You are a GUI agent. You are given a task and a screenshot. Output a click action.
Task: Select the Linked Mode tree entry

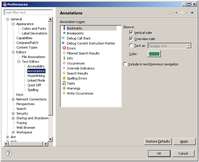(x=36, y=80)
